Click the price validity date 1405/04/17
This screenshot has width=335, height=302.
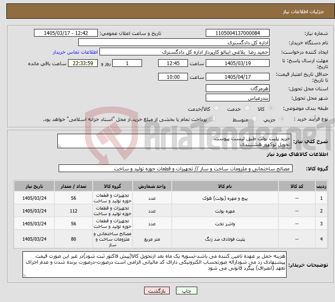[237, 77]
